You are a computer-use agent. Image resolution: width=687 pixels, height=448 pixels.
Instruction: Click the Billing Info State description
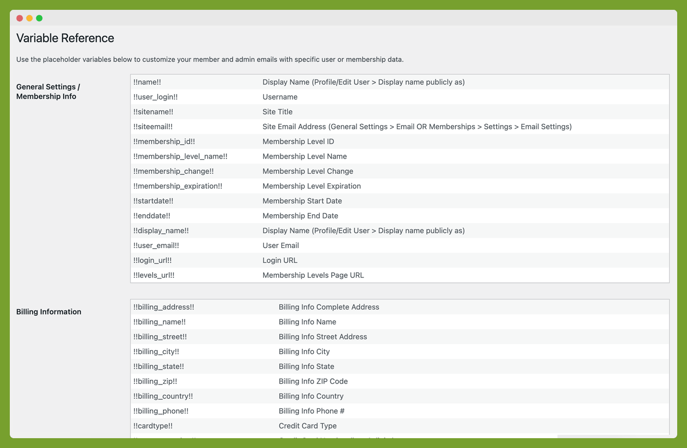[306, 366]
